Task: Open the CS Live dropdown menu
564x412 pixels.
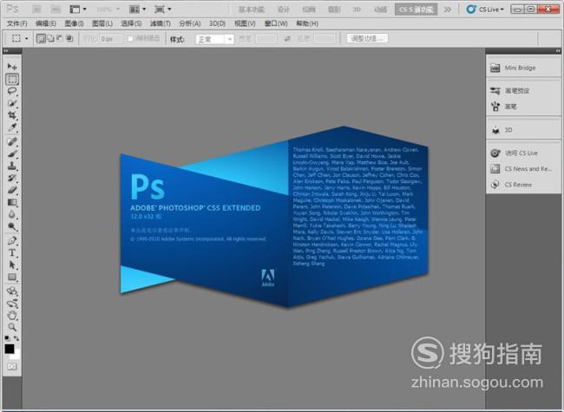Action: [485, 10]
